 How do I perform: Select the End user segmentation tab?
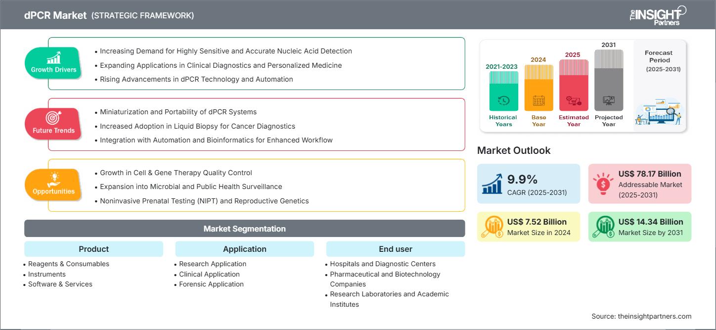[395, 249]
